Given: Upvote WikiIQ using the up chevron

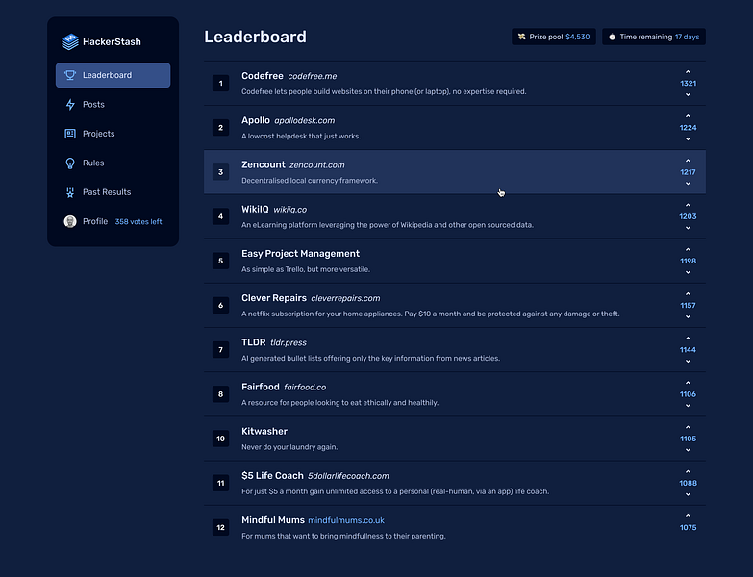Looking at the screenshot, I should (688, 206).
